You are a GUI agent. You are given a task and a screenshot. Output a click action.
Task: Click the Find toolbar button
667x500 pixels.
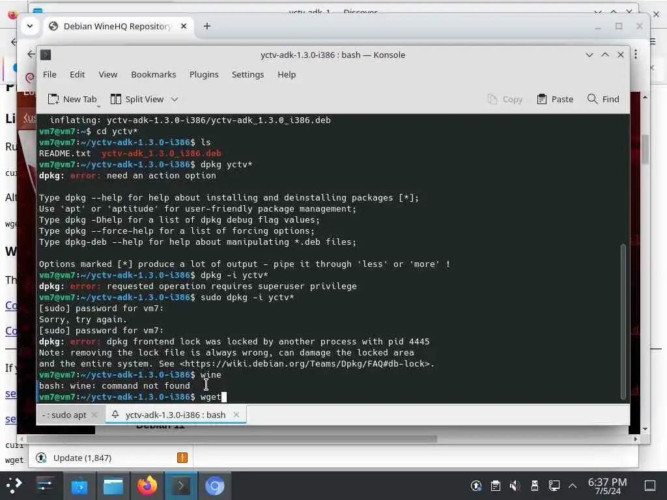(603, 99)
